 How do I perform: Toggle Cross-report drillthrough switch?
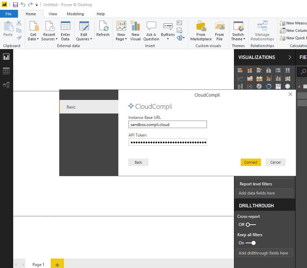pos(251,225)
